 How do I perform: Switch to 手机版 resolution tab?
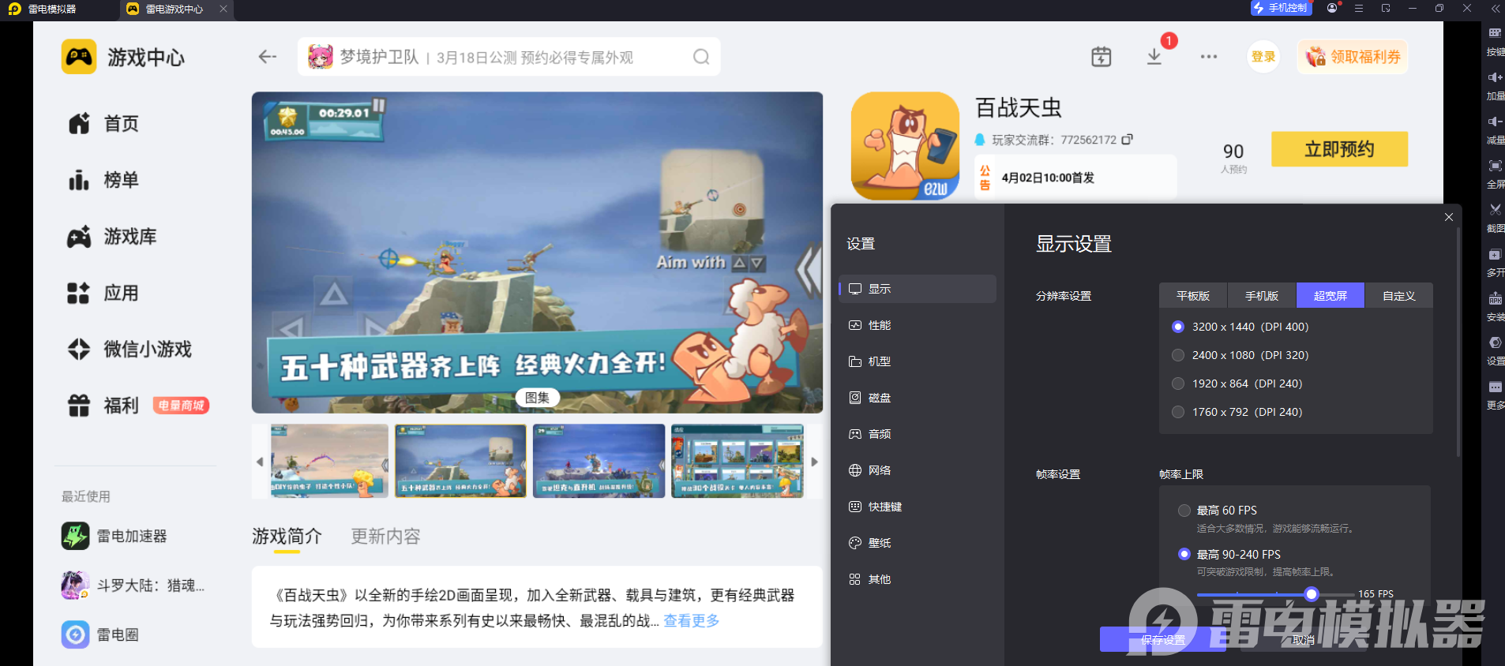coord(1262,296)
